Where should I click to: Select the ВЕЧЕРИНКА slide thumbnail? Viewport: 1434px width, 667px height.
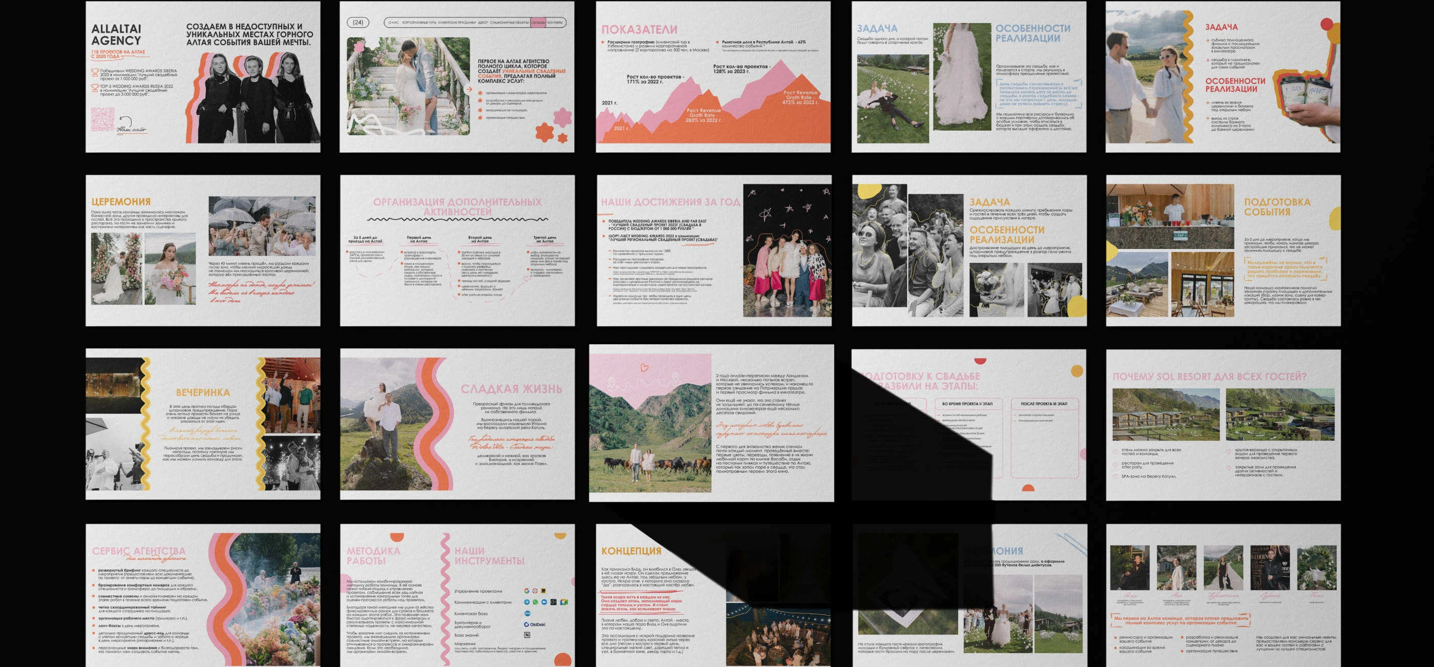point(203,424)
